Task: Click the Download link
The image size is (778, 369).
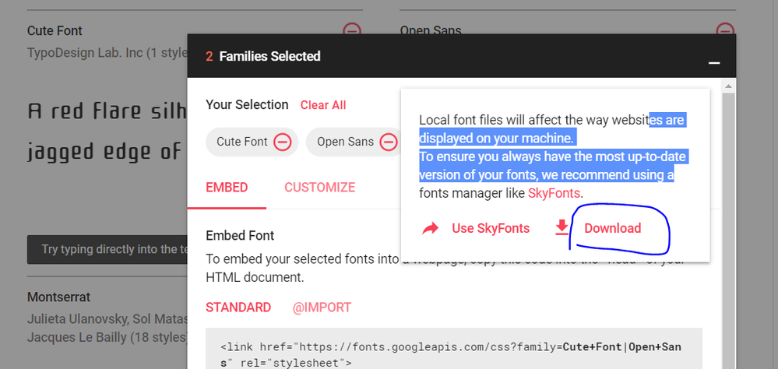Action: (x=613, y=228)
